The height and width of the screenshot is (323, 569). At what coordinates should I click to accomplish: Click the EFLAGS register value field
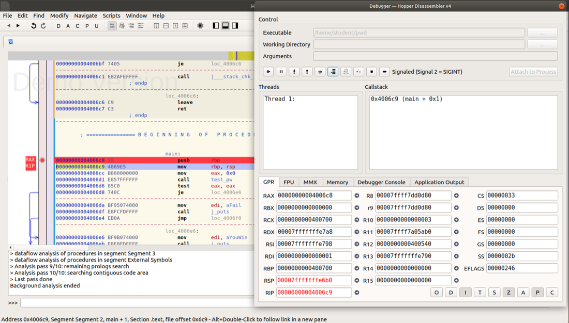pyautogui.click(x=521, y=268)
